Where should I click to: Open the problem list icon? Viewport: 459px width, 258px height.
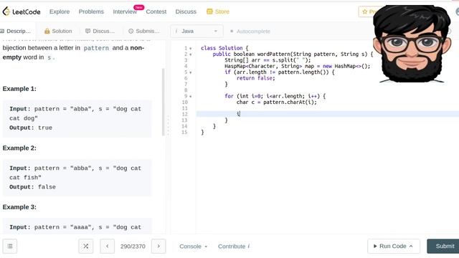pyautogui.click(x=10, y=247)
